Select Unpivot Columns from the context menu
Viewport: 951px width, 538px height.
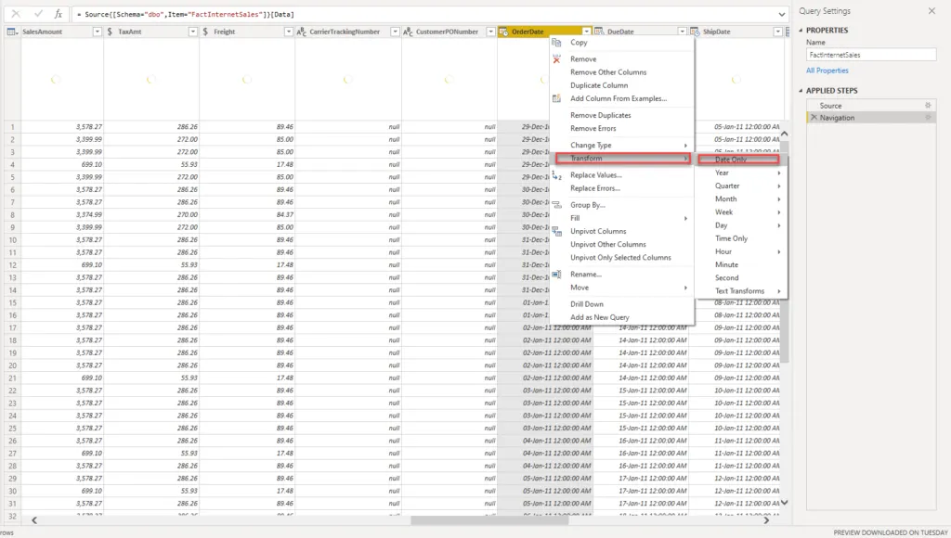598,231
